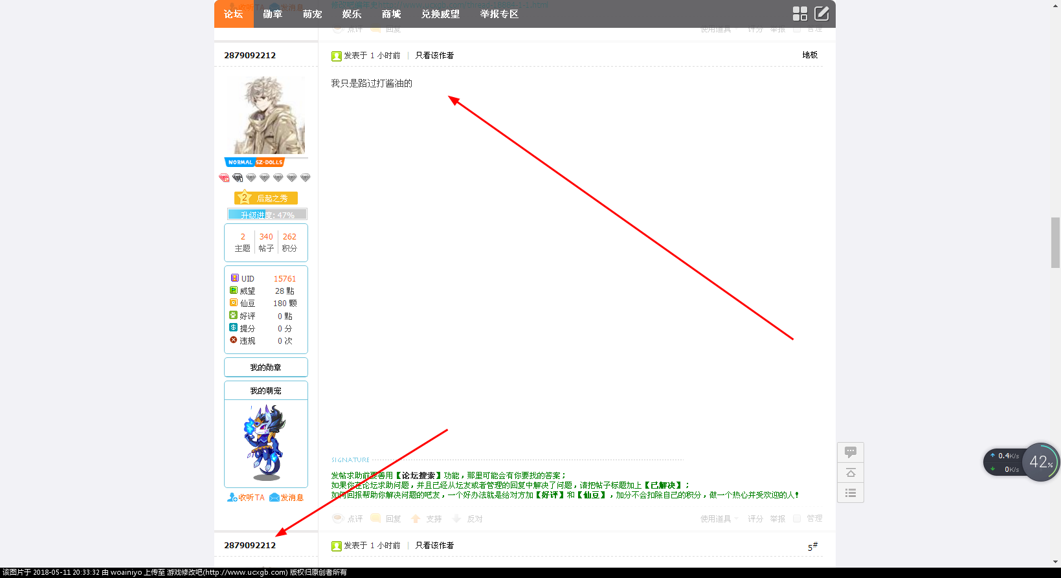The height and width of the screenshot is (578, 1061).
Task: Click the orange 仙豆 icon
Action: pos(234,303)
